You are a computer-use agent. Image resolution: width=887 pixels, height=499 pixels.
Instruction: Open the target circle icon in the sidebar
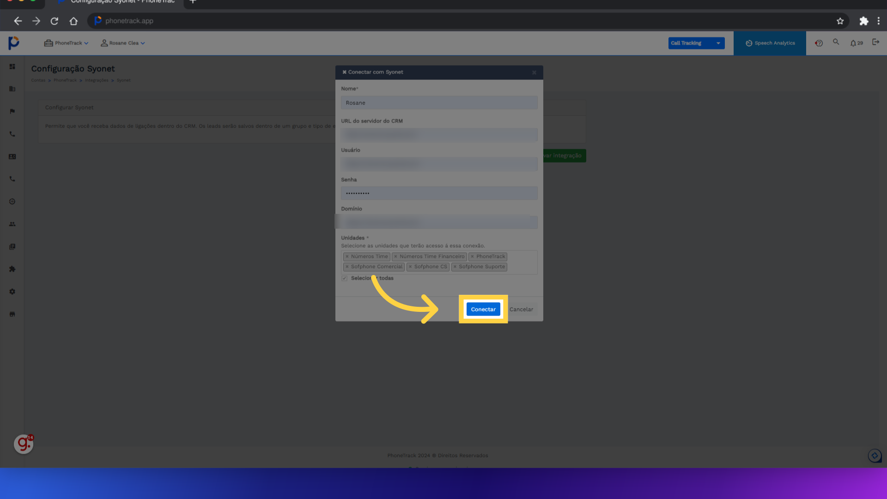click(12, 201)
